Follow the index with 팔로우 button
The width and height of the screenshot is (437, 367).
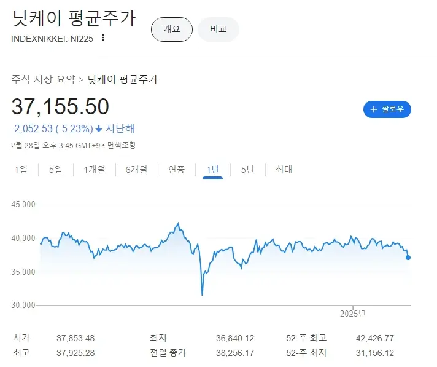[x=387, y=109]
